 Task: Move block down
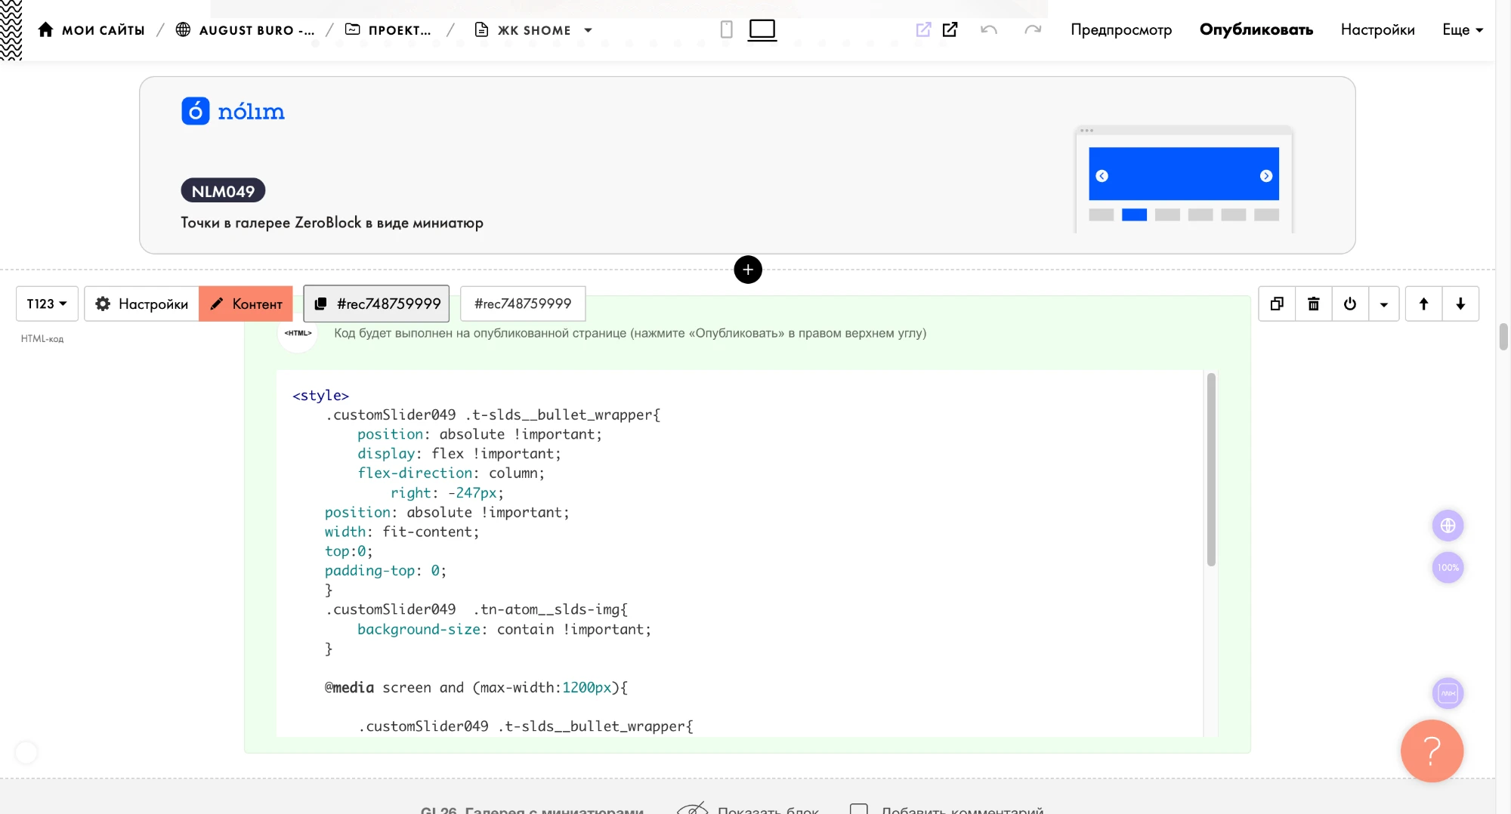pyautogui.click(x=1460, y=304)
